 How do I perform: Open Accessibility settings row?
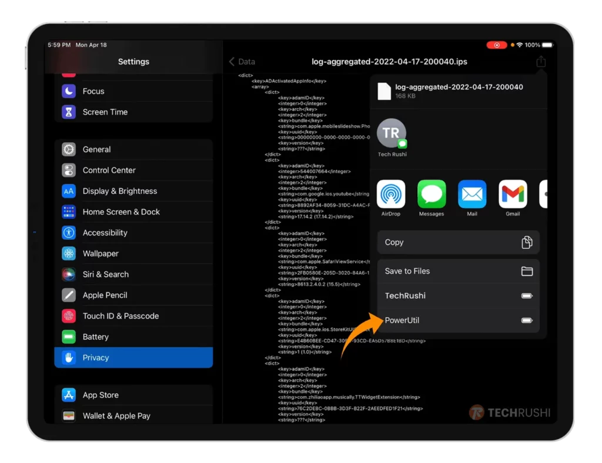[x=133, y=233]
